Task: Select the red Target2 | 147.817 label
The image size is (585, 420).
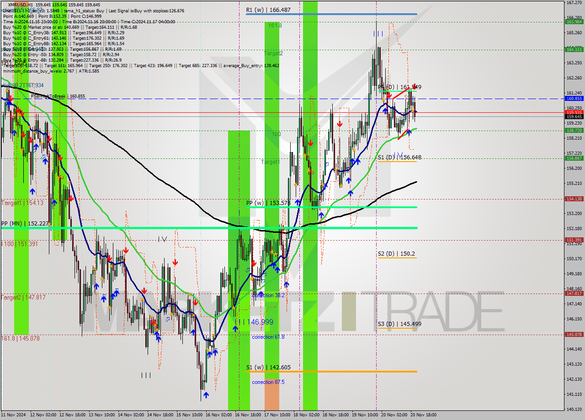Action: [23, 297]
